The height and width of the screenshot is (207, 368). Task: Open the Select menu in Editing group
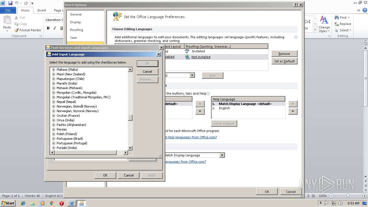(x=343, y=30)
